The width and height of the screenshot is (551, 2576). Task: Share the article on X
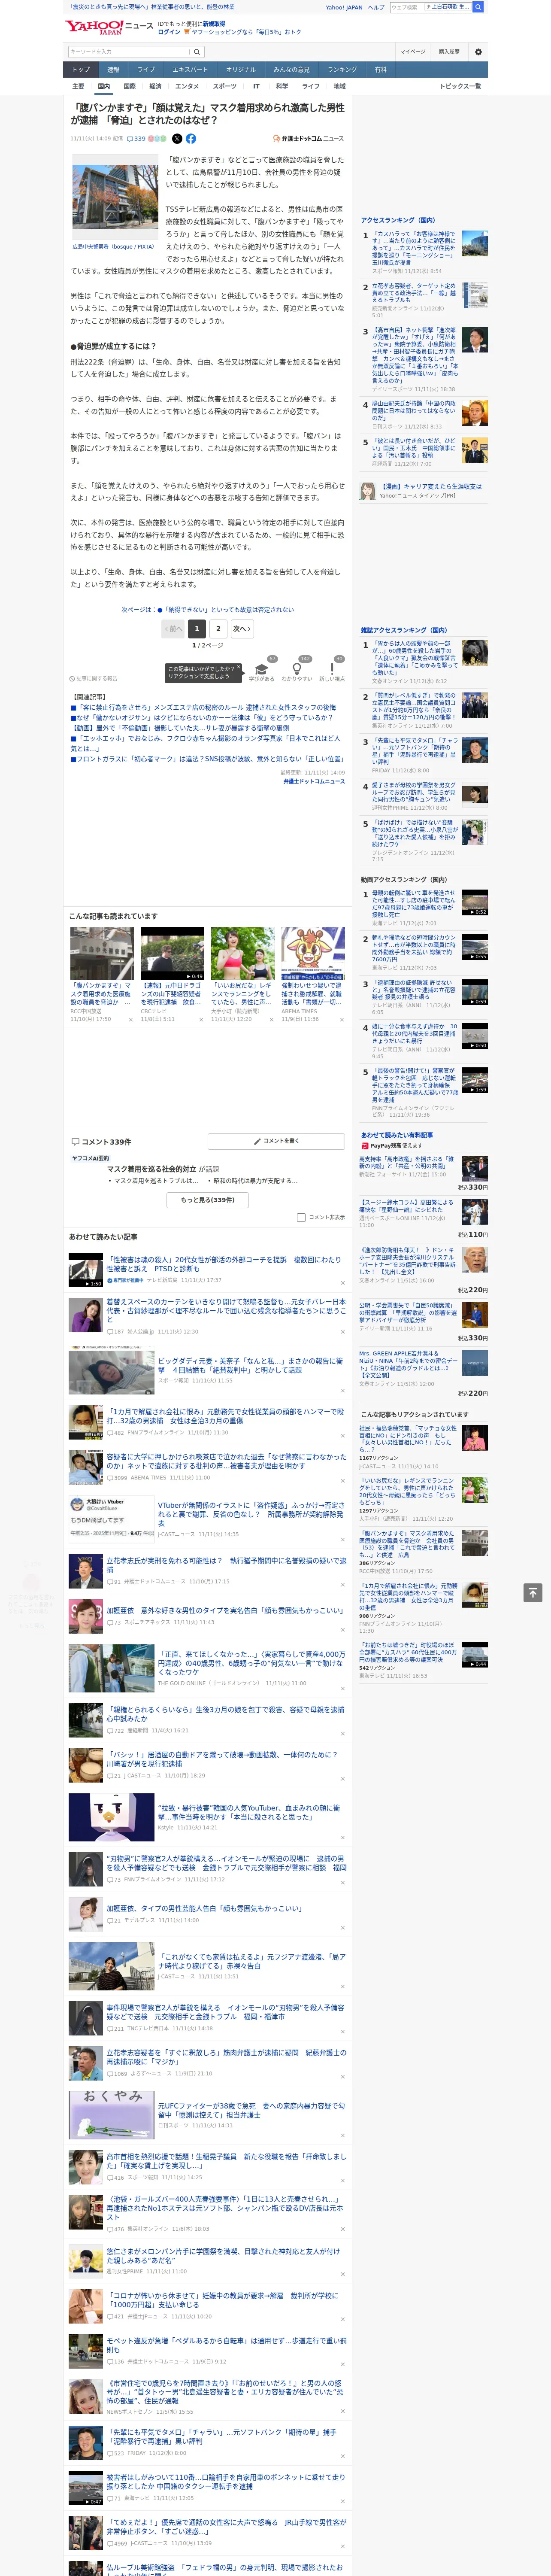tap(177, 139)
